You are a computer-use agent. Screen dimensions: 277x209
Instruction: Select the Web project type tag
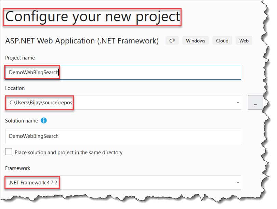click(x=244, y=40)
